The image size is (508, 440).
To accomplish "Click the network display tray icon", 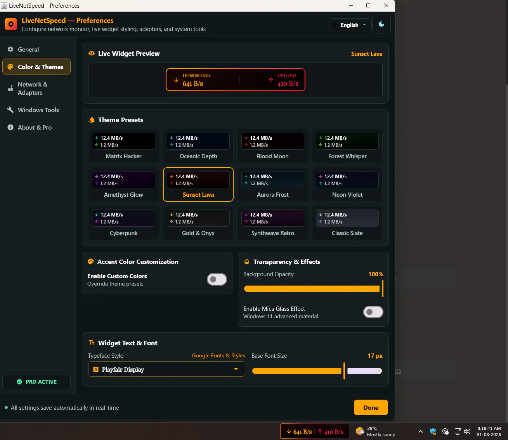I will pyautogui.click(x=458, y=431).
